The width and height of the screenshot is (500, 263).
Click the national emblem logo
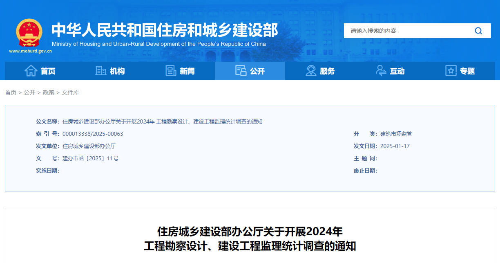tap(29, 32)
